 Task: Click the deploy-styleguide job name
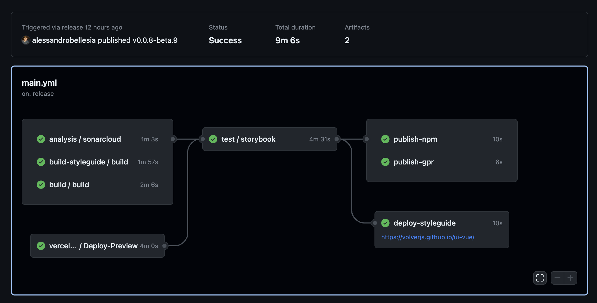(424, 223)
